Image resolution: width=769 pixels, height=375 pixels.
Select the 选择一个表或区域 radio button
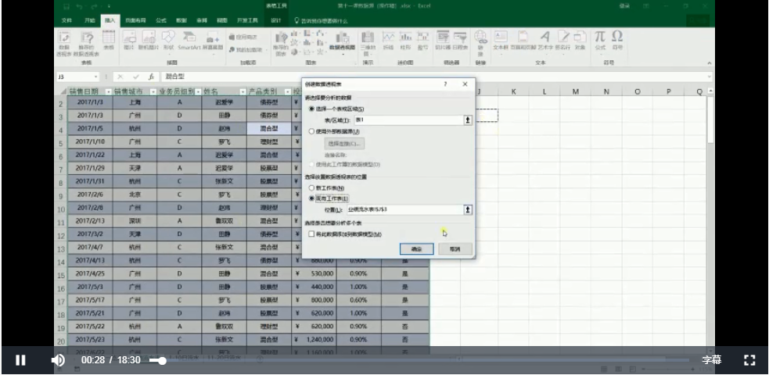311,109
